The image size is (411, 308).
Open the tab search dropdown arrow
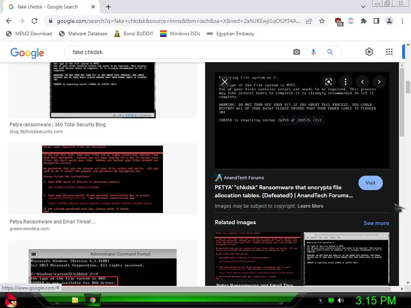(363, 7)
